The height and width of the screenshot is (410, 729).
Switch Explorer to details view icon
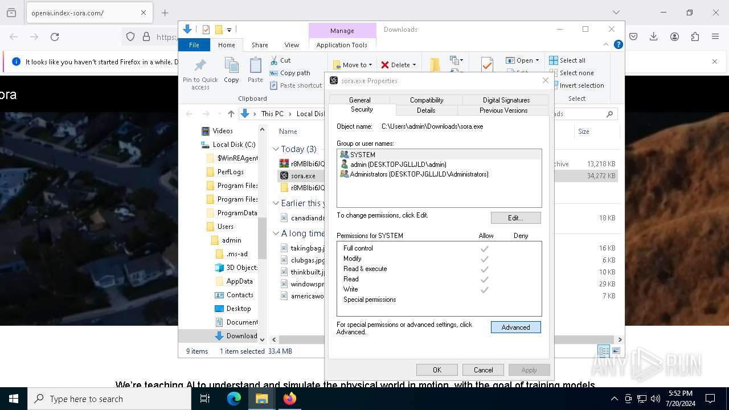(604, 351)
